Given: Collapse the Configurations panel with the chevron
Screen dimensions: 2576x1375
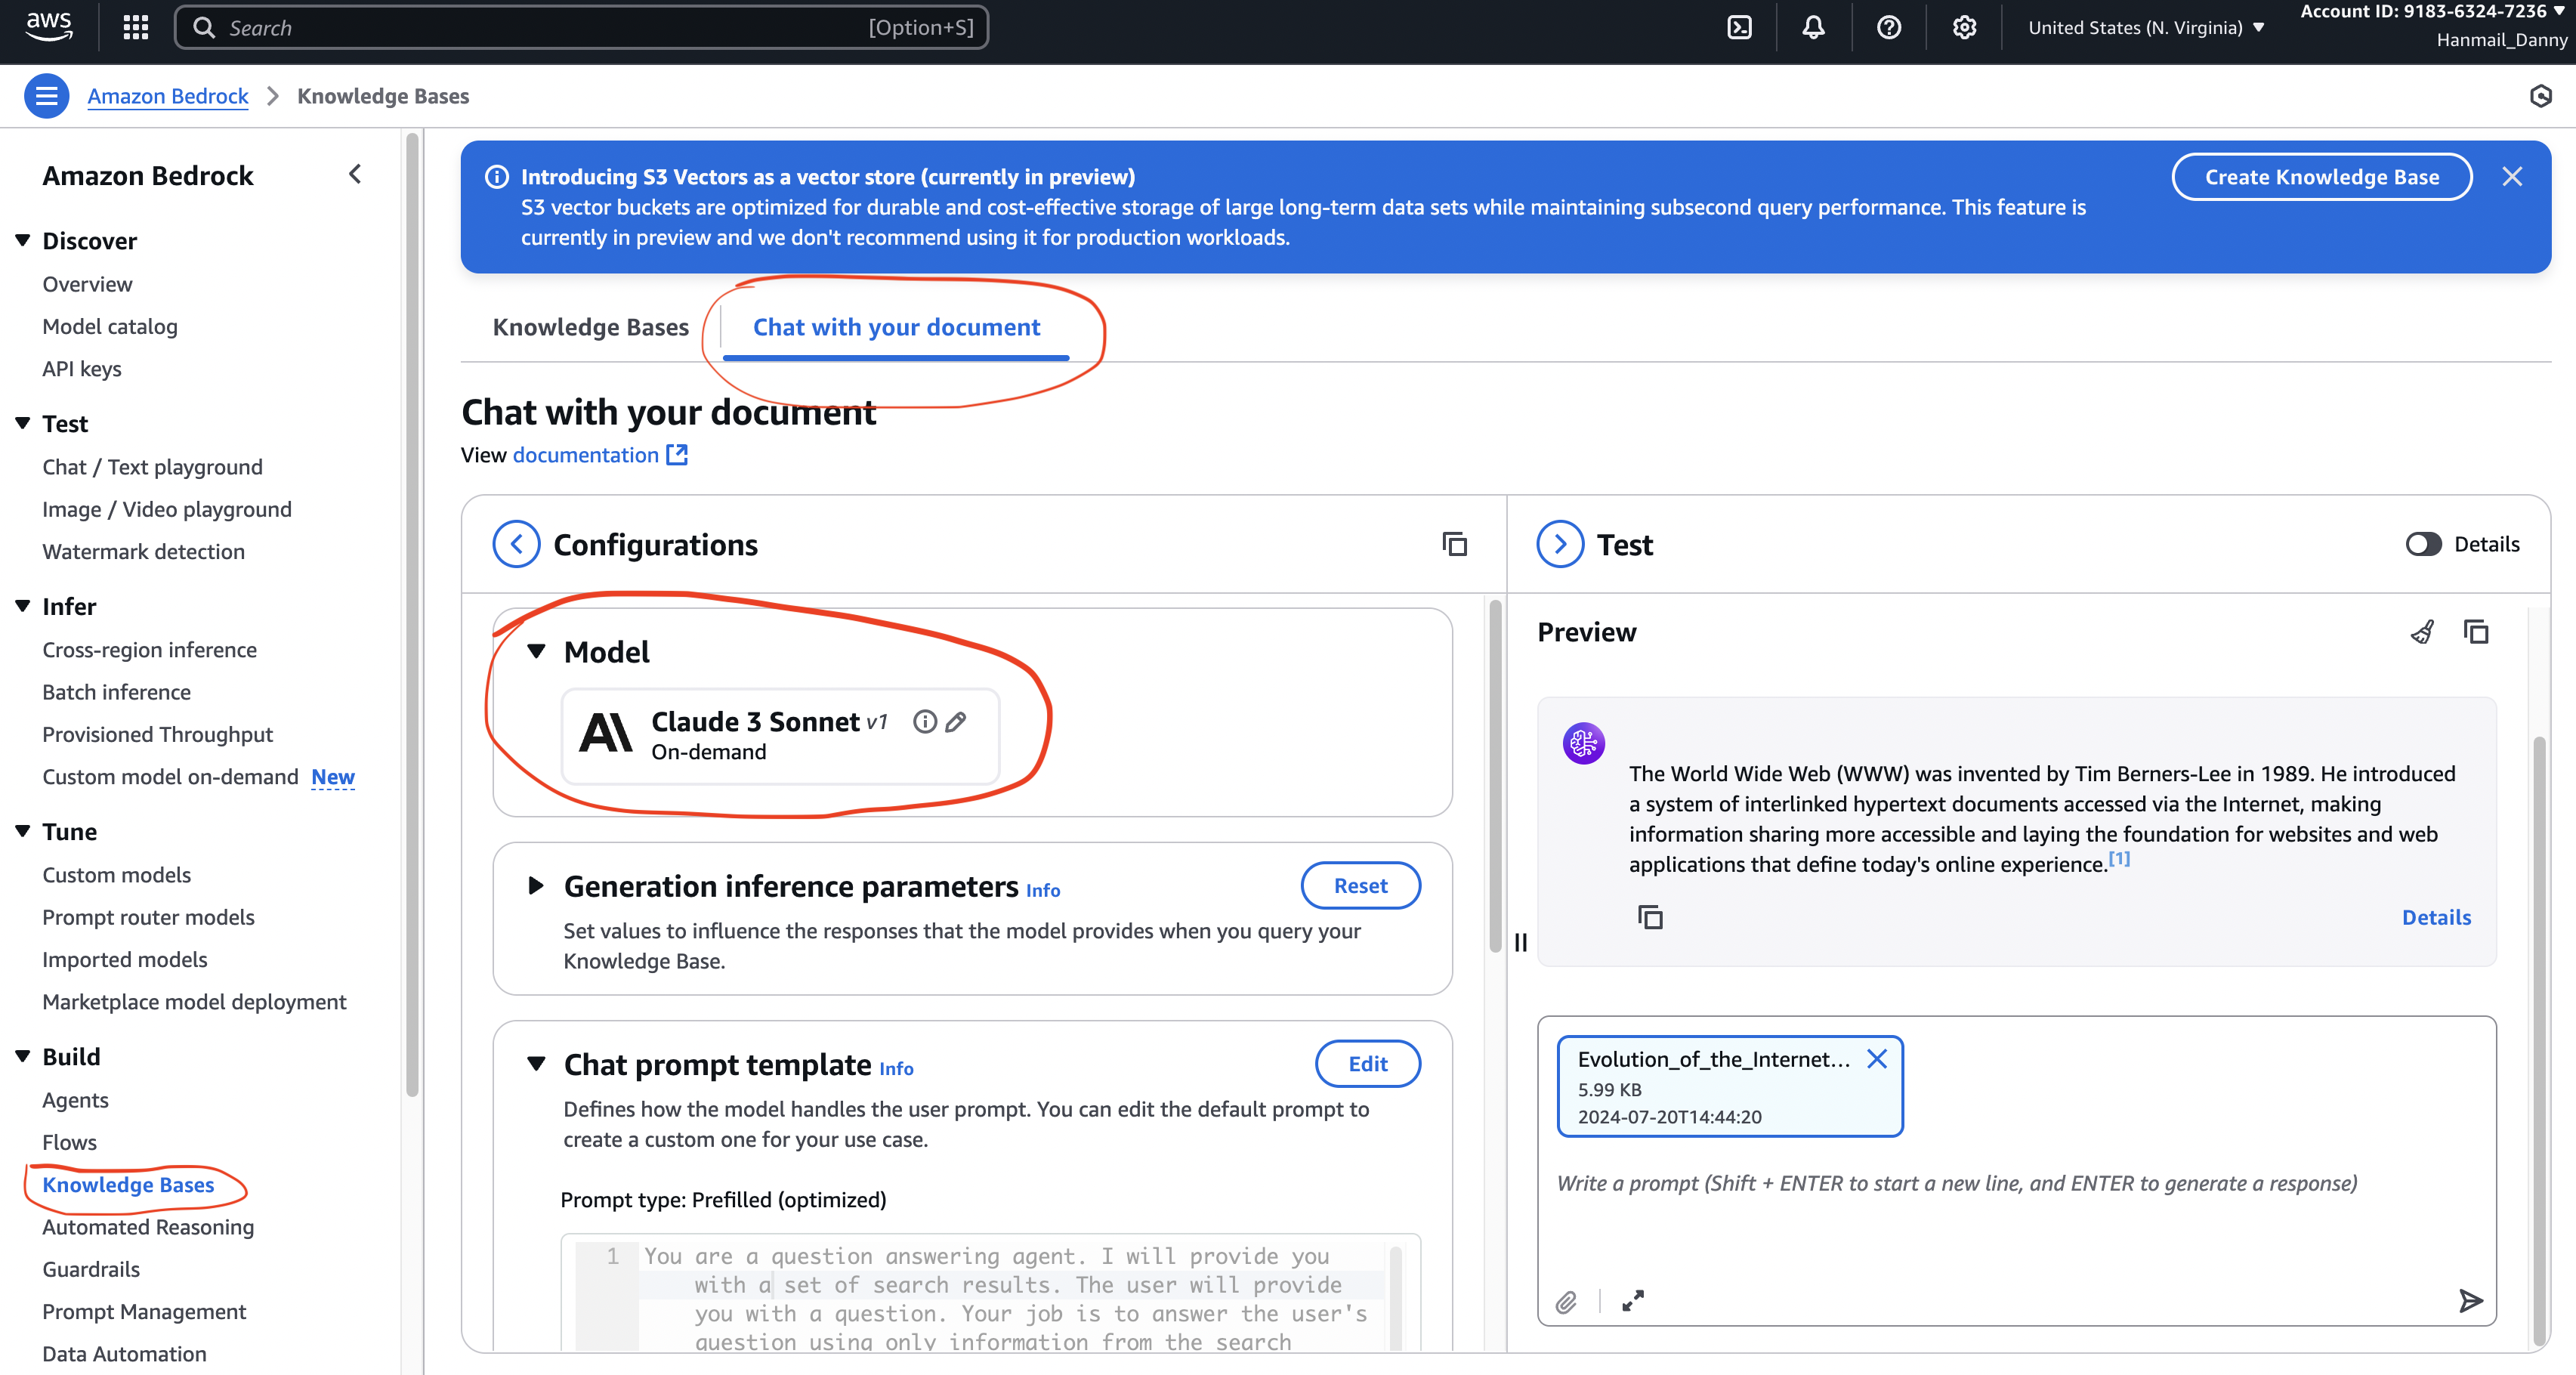Looking at the screenshot, I should click(x=516, y=544).
